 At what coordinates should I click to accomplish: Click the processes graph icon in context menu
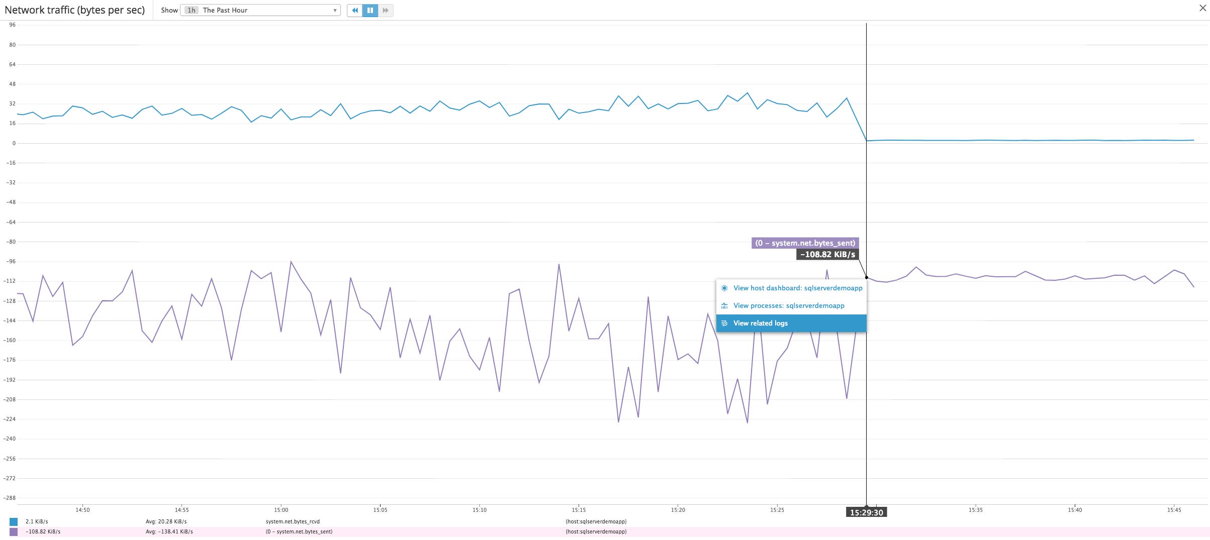click(x=724, y=305)
